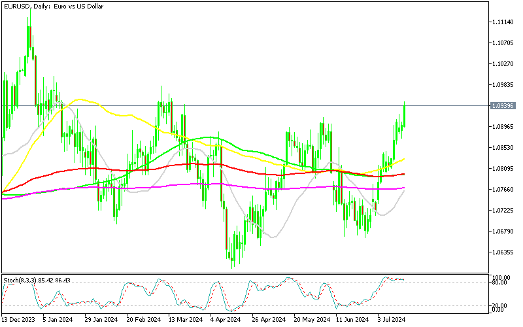This screenshot has width=523, height=327.
Task: Select the 1.08095 price axis label
Action: coord(504,168)
